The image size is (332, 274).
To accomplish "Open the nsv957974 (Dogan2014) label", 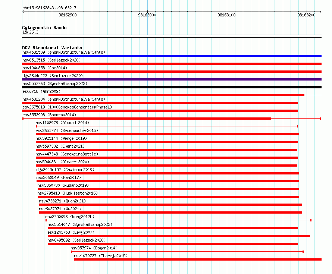I will click(x=94, y=248).
